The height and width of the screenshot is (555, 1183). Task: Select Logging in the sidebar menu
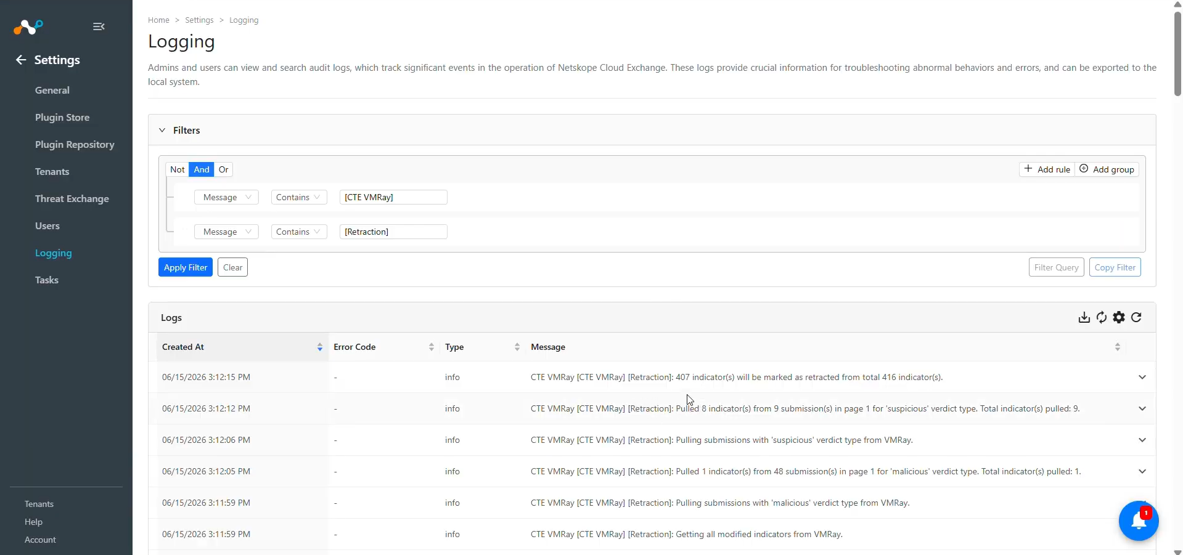(54, 253)
